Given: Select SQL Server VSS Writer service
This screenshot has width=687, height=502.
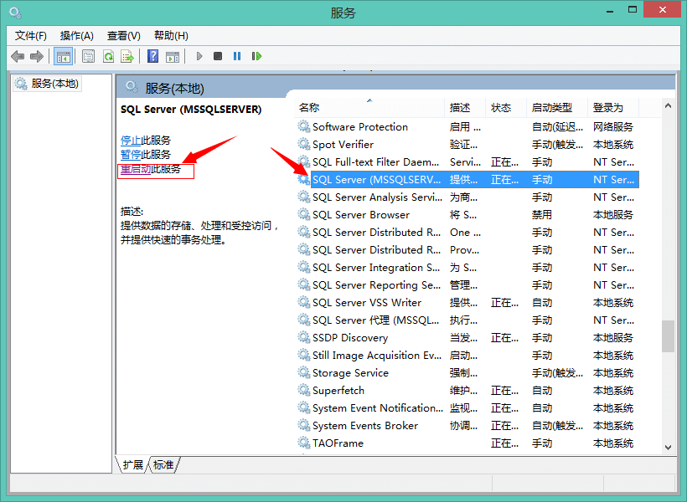Looking at the screenshot, I should point(468,302).
